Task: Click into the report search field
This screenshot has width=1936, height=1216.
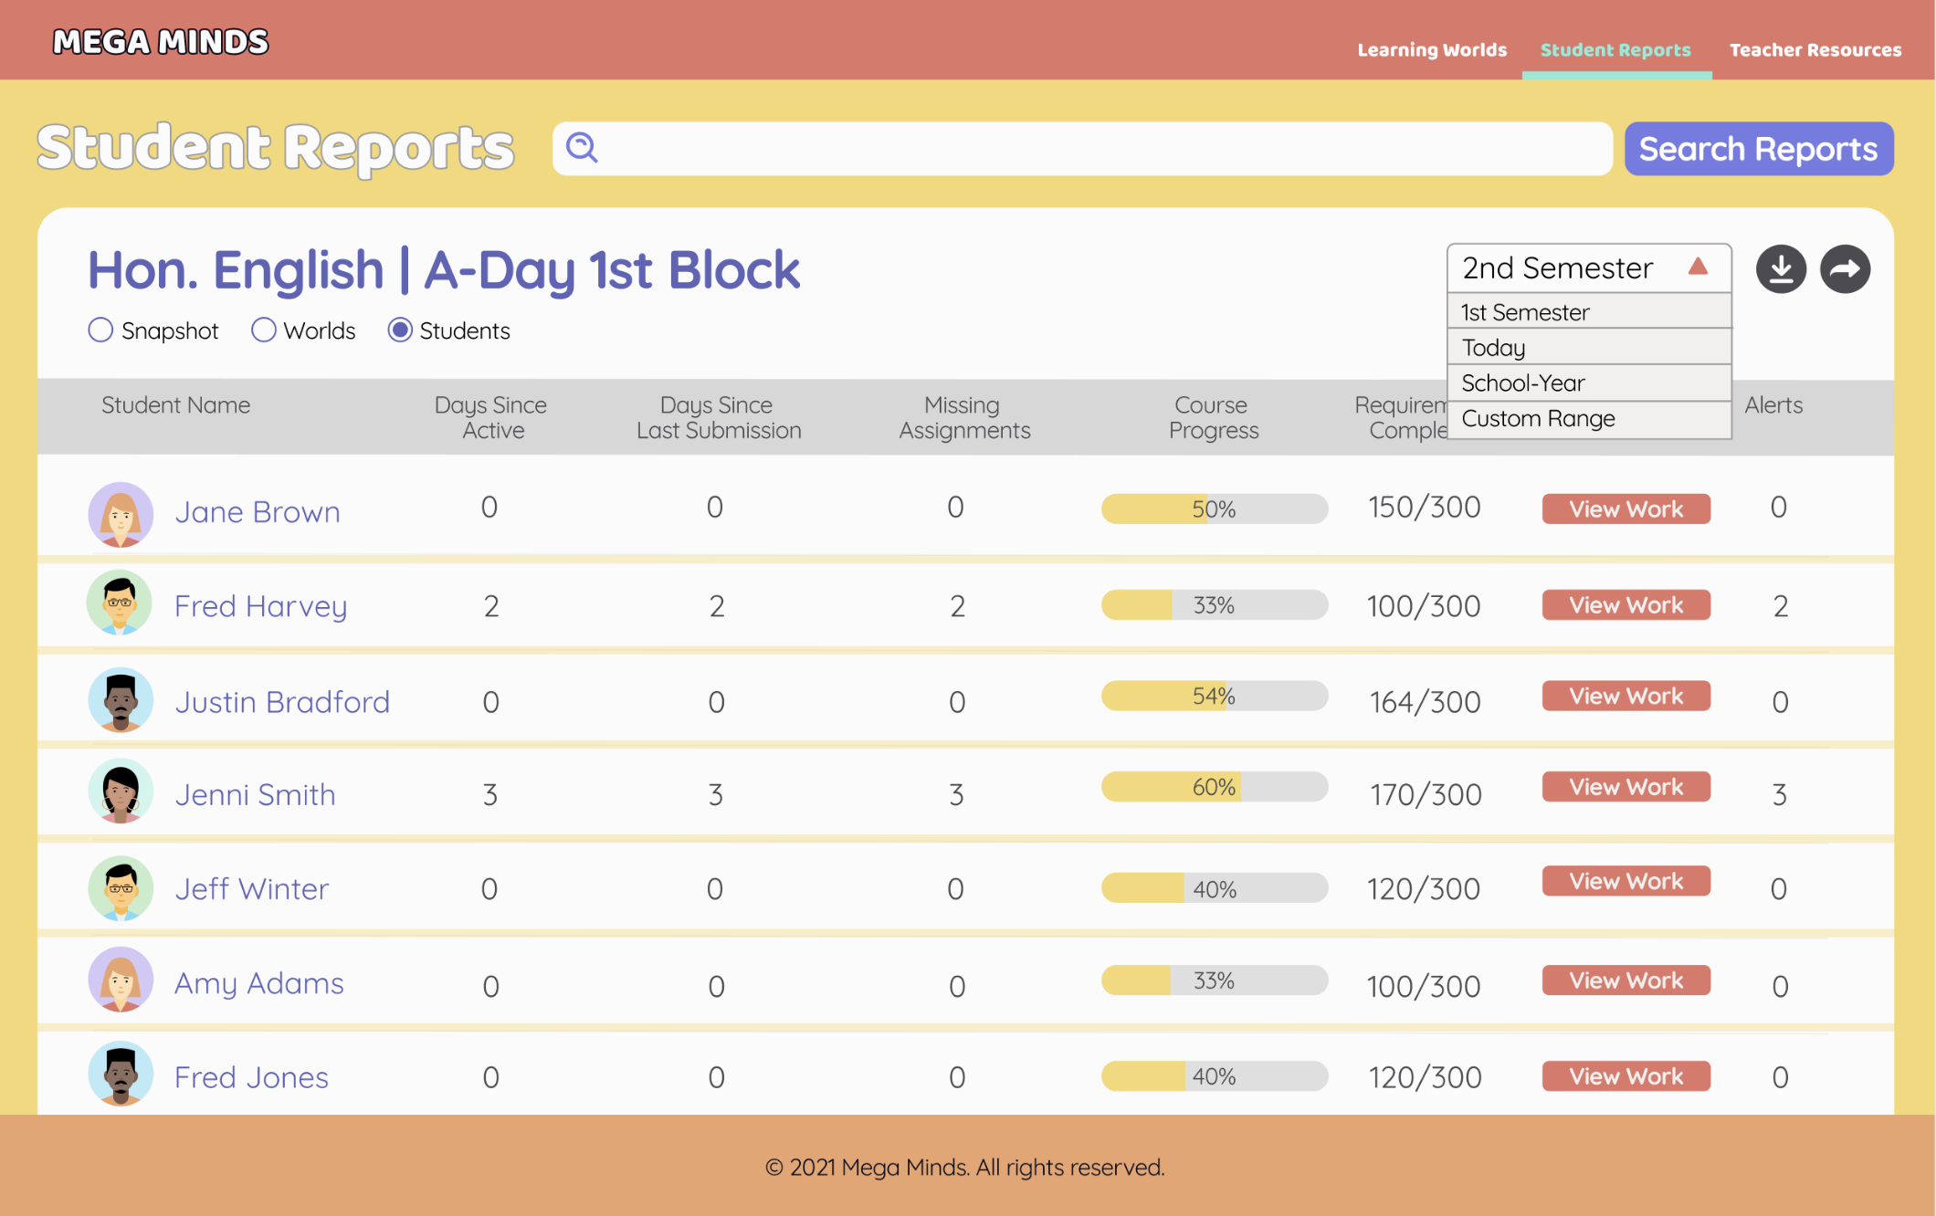Action: click(1096, 149)
